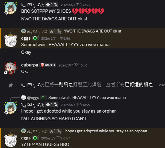Jump to replied message NWO THE DWAGS
This screenshot has height=148, width=165.
tap(93, 31)
